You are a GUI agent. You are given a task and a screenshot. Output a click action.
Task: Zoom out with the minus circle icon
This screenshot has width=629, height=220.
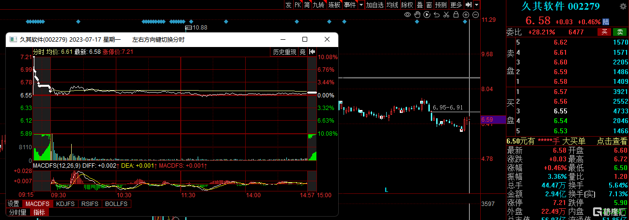point(475,15)
